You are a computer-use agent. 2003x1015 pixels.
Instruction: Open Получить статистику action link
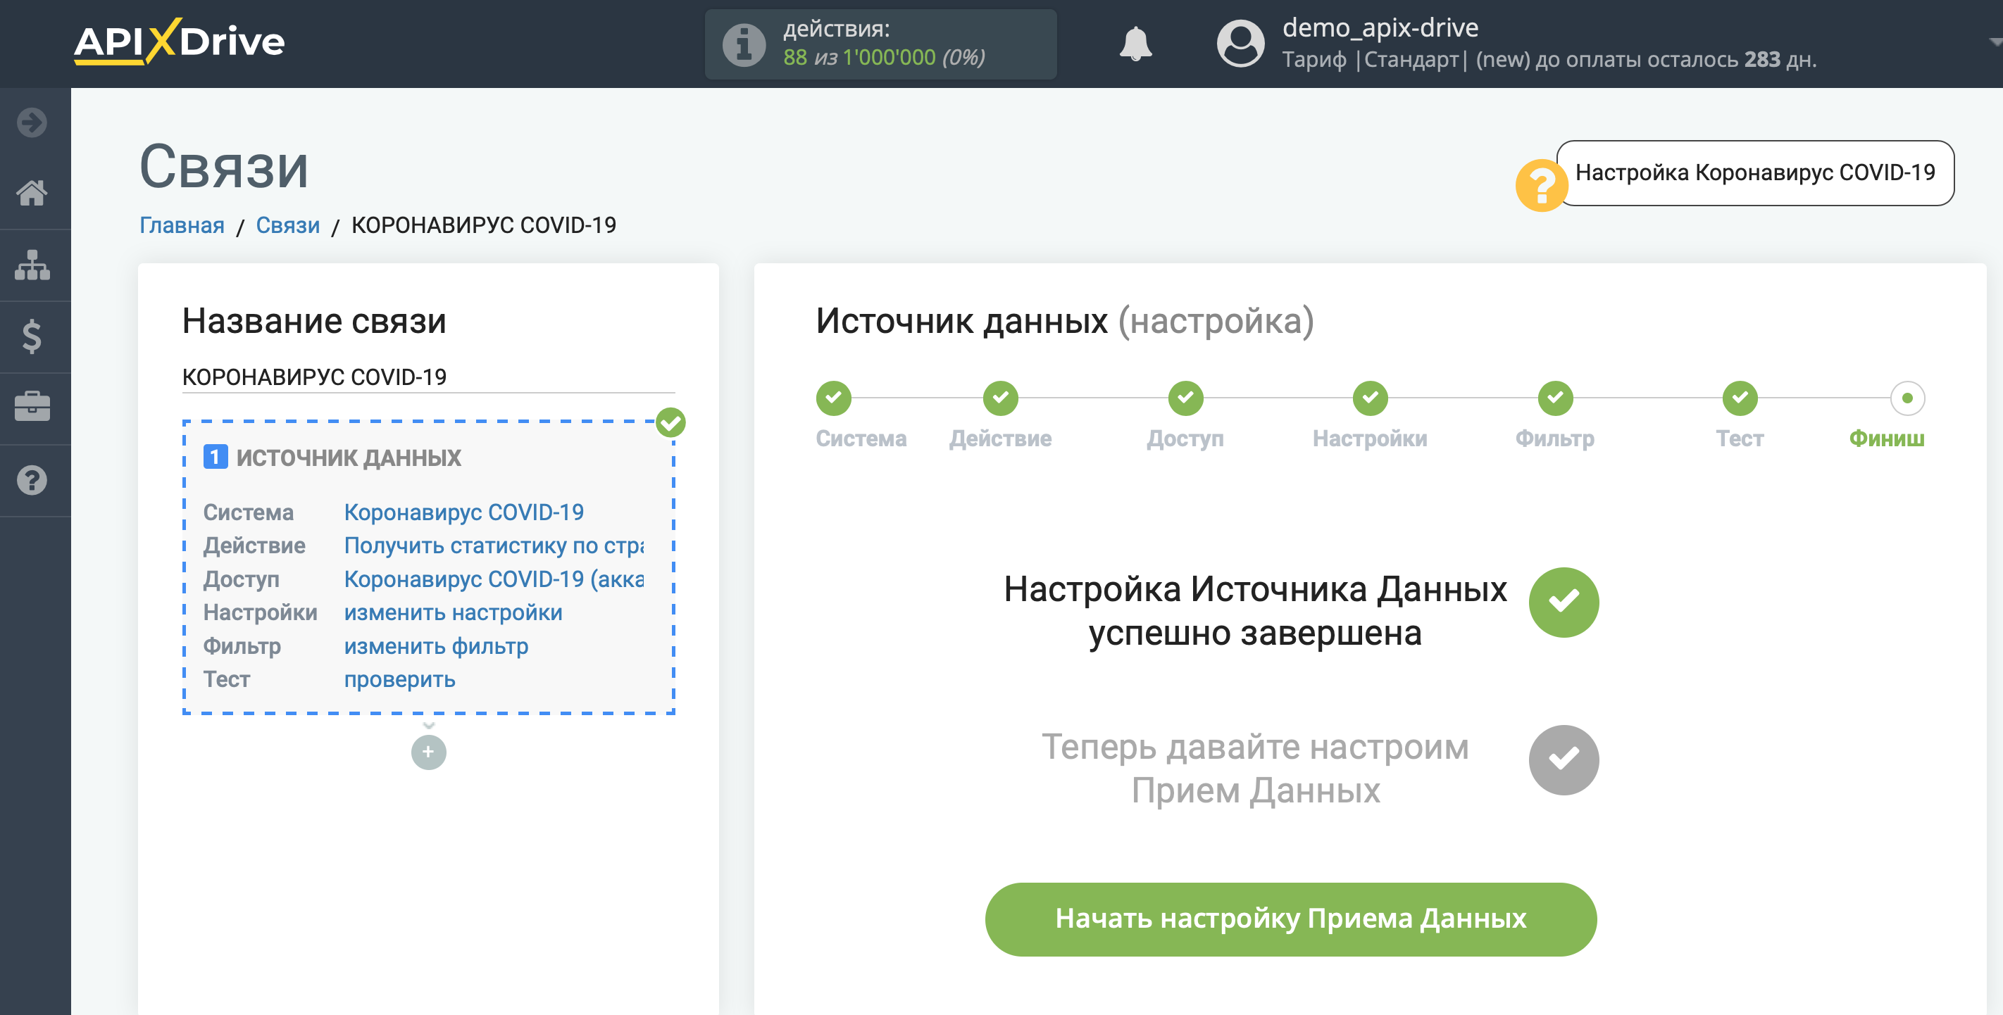tap(494, 546)
